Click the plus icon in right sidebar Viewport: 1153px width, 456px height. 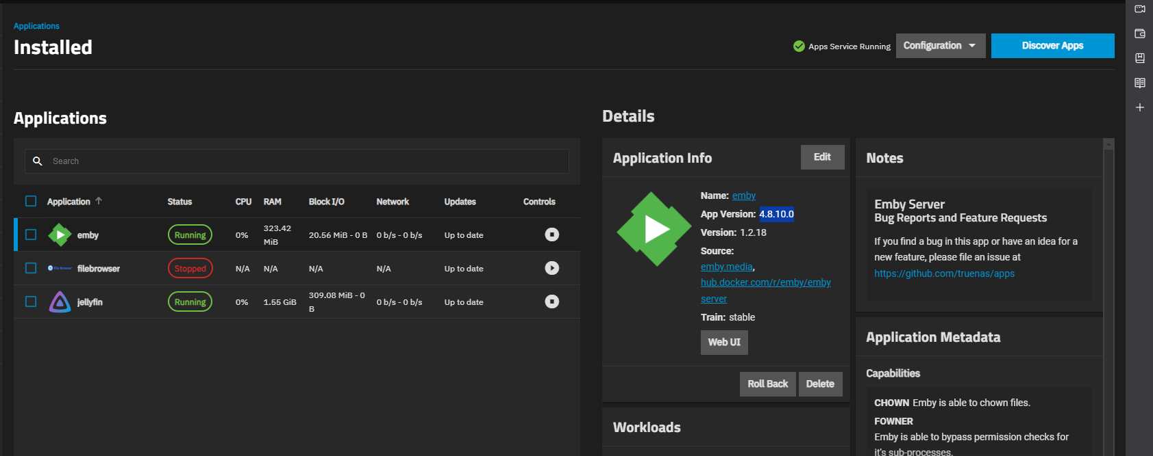[1140, 107]
